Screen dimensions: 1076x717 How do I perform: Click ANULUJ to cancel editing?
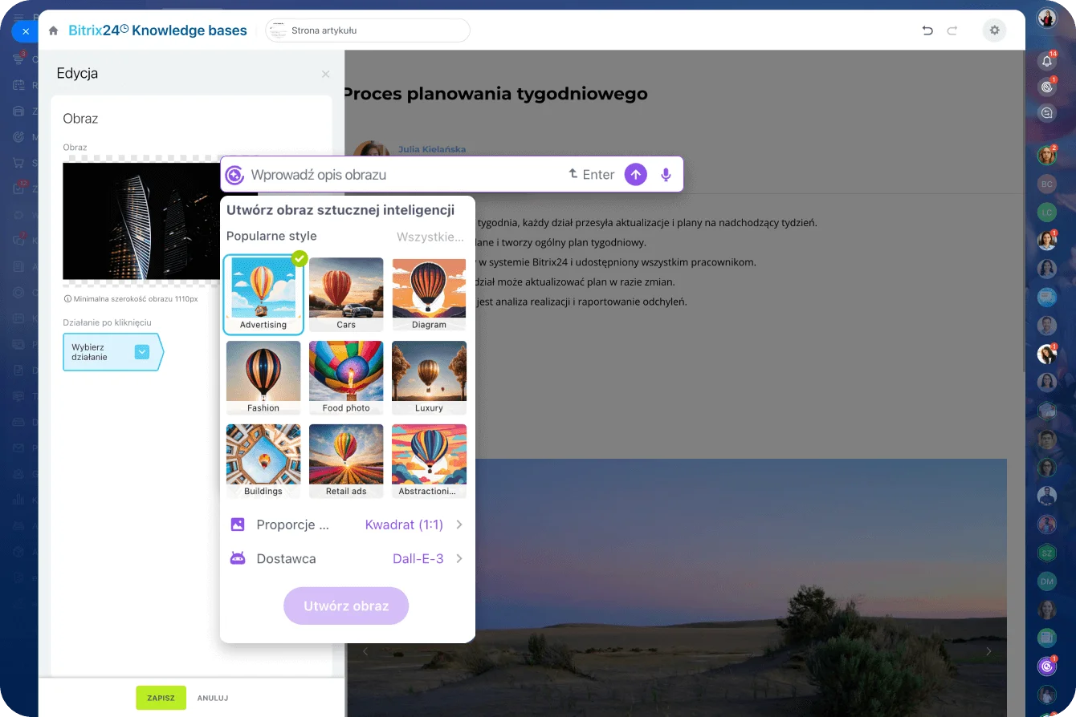pos(213,698)
